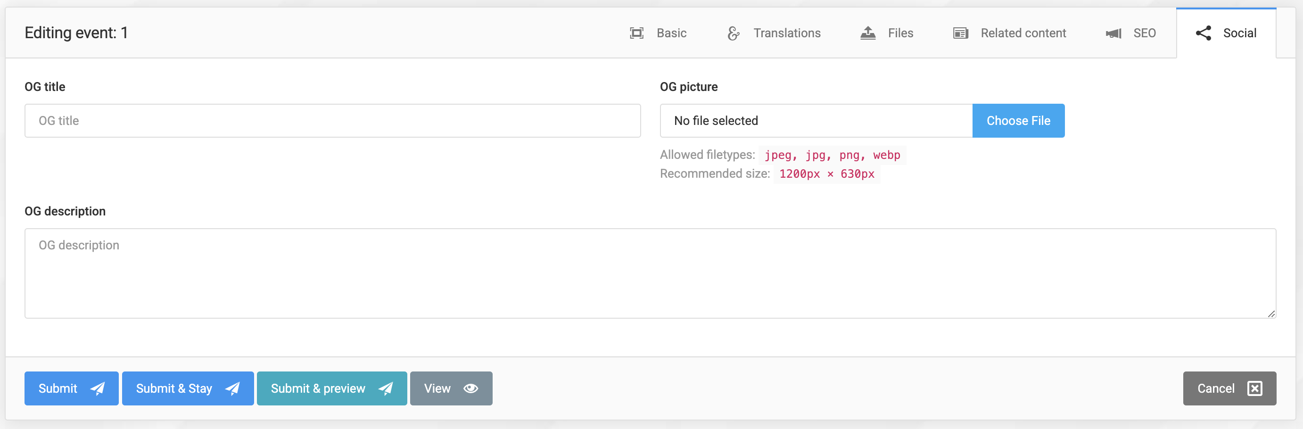
Task: Open the Related content tab
Action: (1023, 33)
